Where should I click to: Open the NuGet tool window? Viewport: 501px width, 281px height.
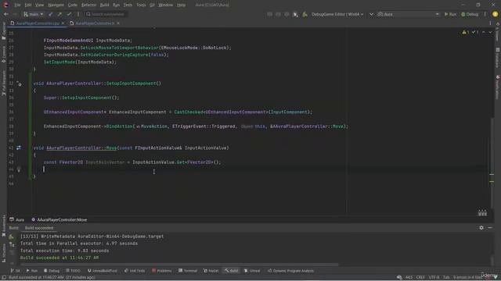[x=211, y=271]
